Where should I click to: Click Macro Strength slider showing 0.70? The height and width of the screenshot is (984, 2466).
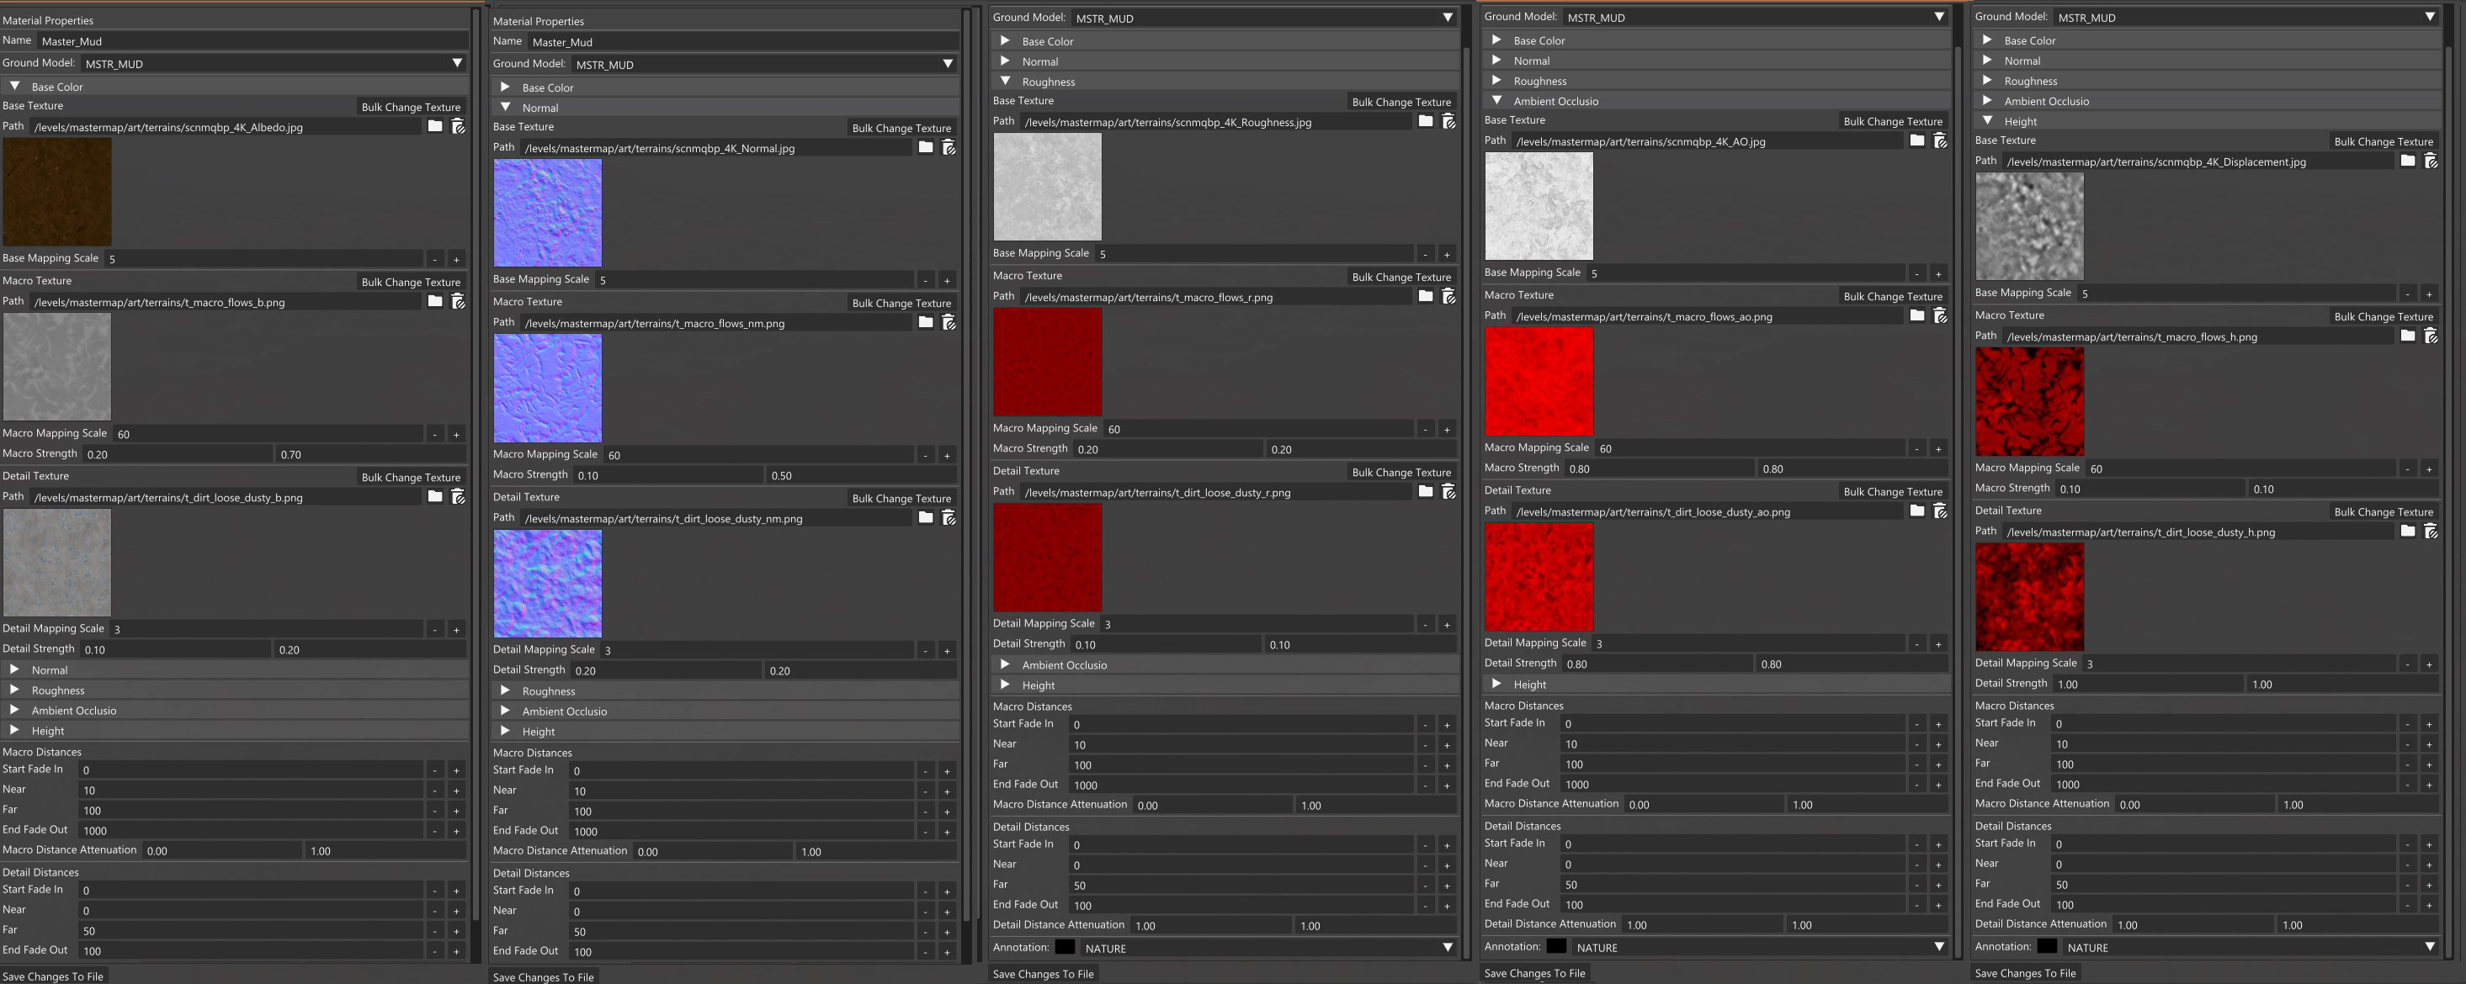coord(371,454)
